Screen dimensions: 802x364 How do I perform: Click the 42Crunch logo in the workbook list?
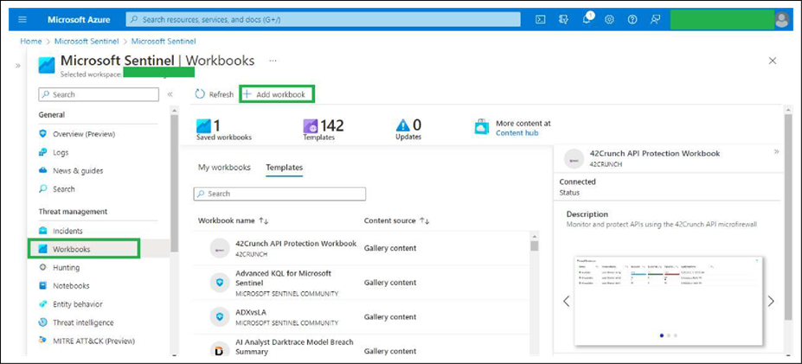coord(220,248)
